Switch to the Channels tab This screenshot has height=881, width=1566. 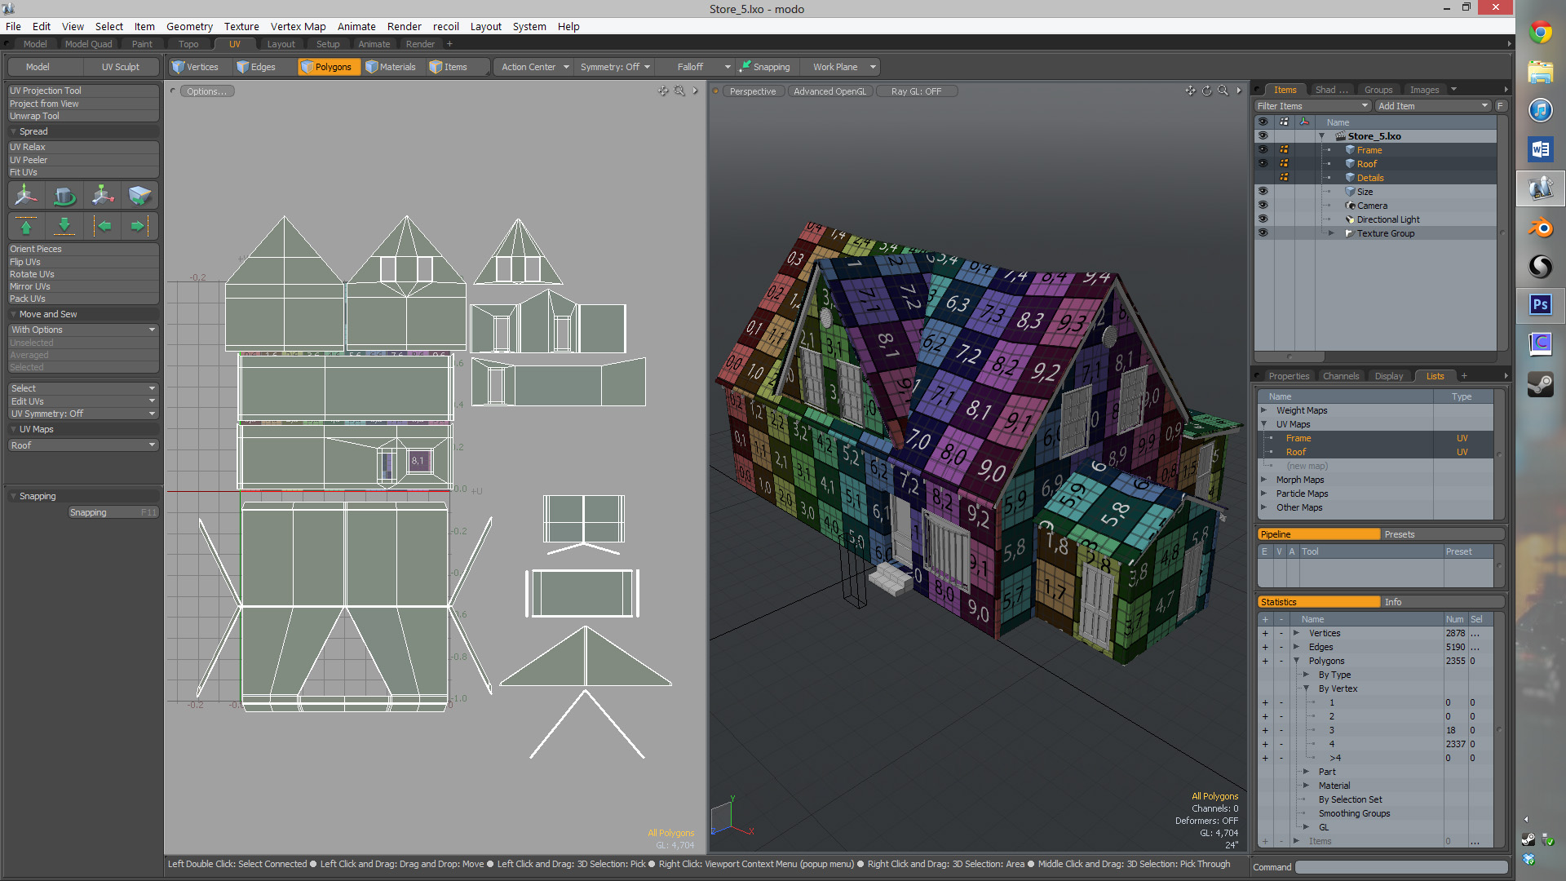(x=1340, y=376)
